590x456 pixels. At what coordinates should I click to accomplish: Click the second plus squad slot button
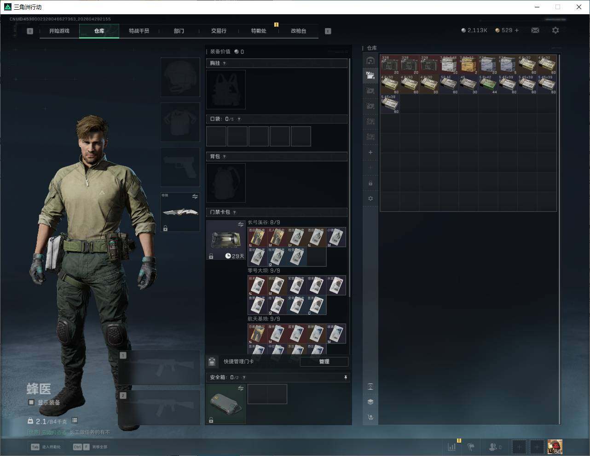pos(537,447)
